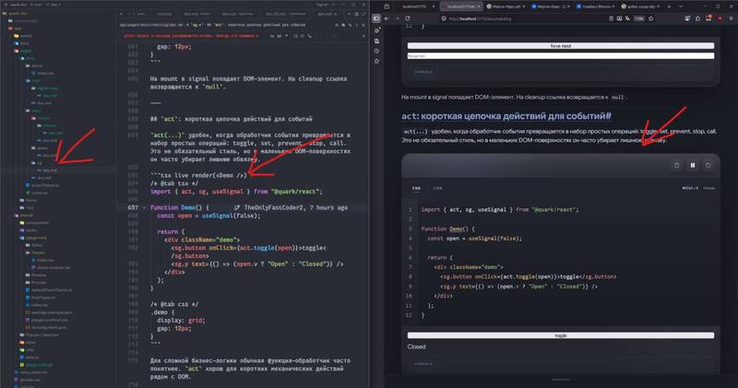Open 'globals.css' in project tree
The height and width of the screenshot is (388, 738).
(30, 380)
